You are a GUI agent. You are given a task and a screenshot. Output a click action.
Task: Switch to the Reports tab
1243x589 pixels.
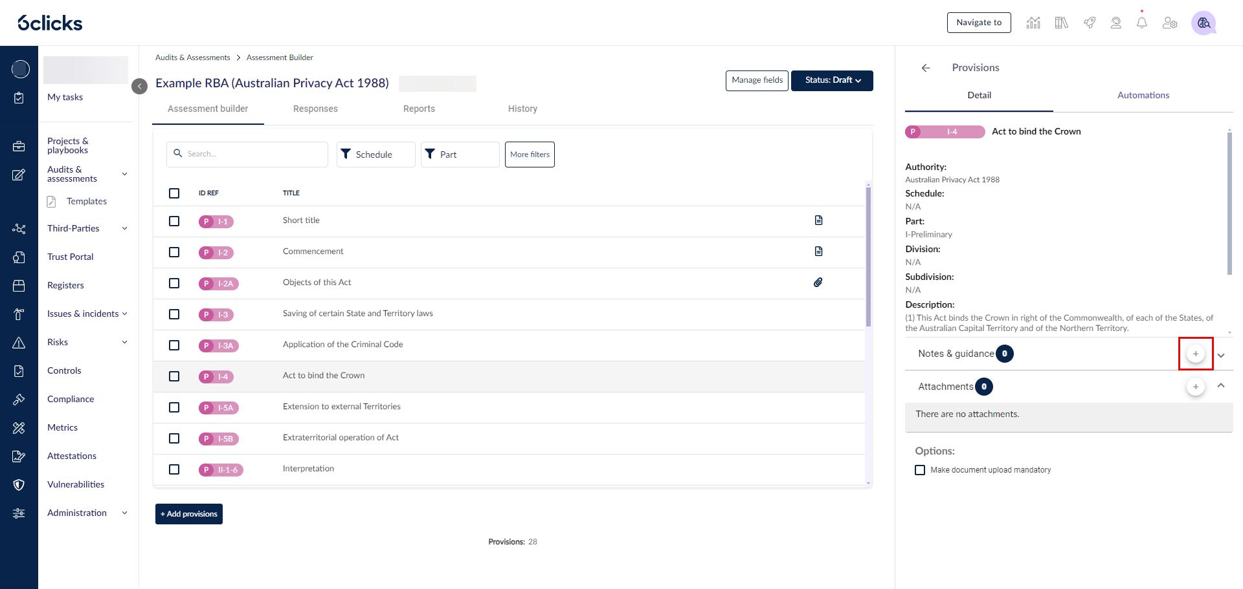pyautogui.click(x=419, y=109)
